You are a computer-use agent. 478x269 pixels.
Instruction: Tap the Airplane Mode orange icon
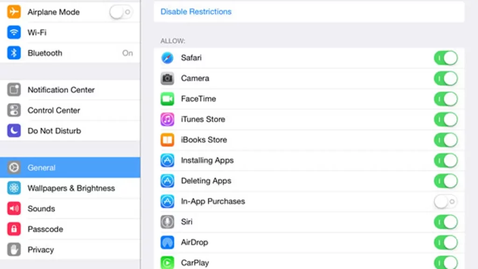click(14, 12)
